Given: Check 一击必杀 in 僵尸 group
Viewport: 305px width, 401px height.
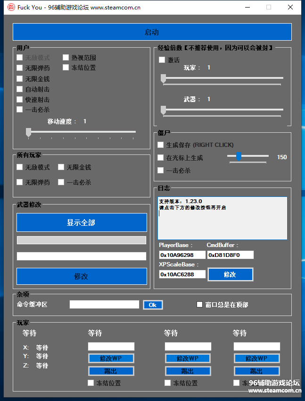Looking at the screenshot, I should 161,171.
